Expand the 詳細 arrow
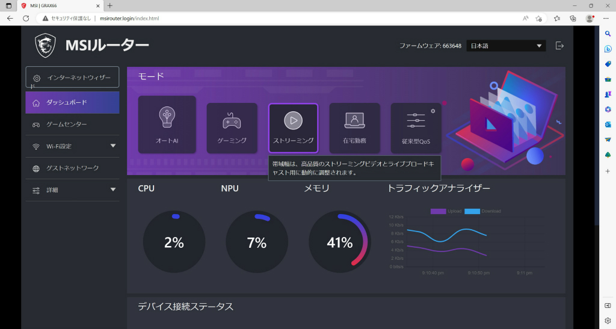The height and width of the screenshot is (329, 616). click(113, 189)
